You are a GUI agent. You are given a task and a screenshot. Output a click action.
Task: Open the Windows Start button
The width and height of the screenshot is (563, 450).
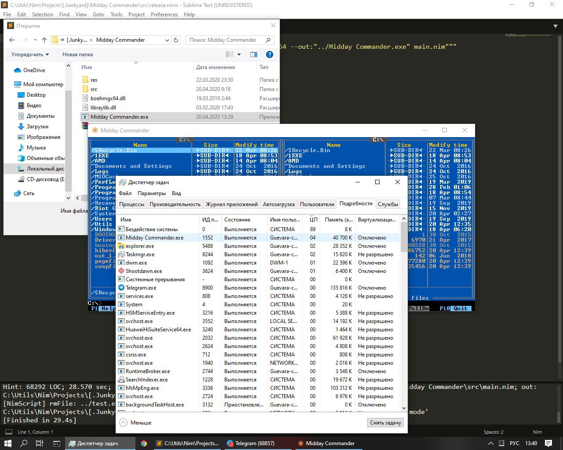8,443
